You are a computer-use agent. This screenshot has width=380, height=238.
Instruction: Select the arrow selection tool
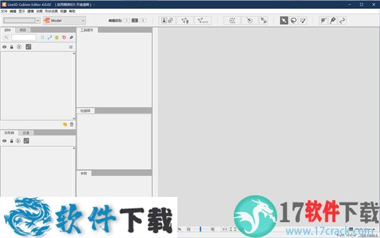(284, 21)
